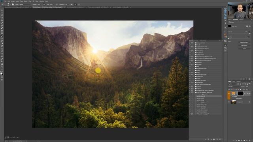253x142 pixels.
Task: Create a new action
Action: [x=217, y=139]
